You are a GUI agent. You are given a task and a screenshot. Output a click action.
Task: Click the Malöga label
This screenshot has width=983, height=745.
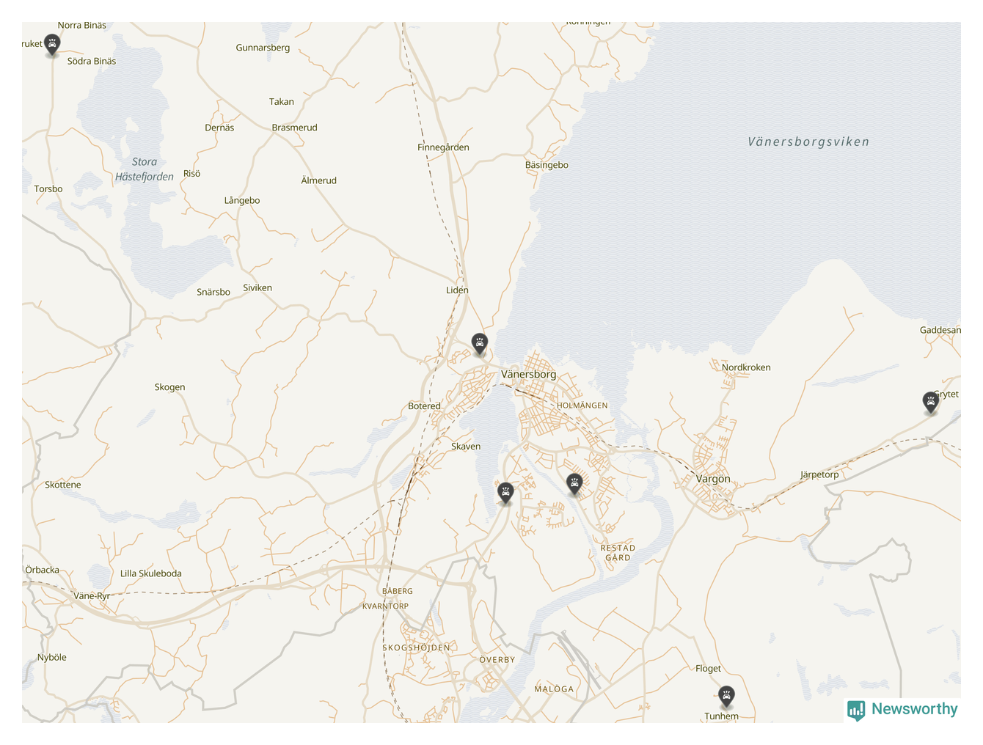554,689
